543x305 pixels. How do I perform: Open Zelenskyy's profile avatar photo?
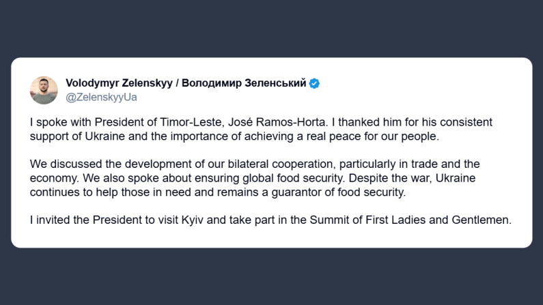point(44,90)
